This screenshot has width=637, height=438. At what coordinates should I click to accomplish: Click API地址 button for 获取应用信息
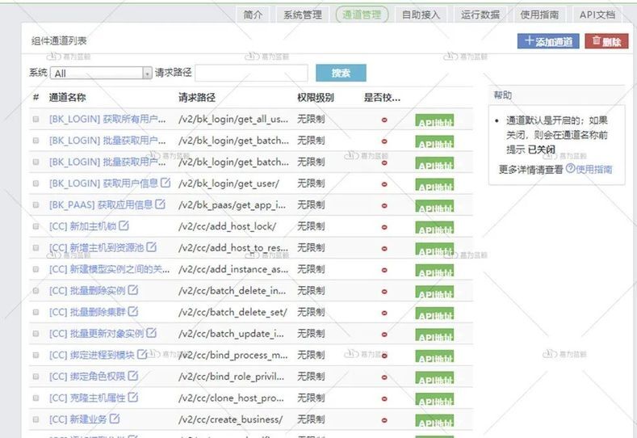point(434,207)
